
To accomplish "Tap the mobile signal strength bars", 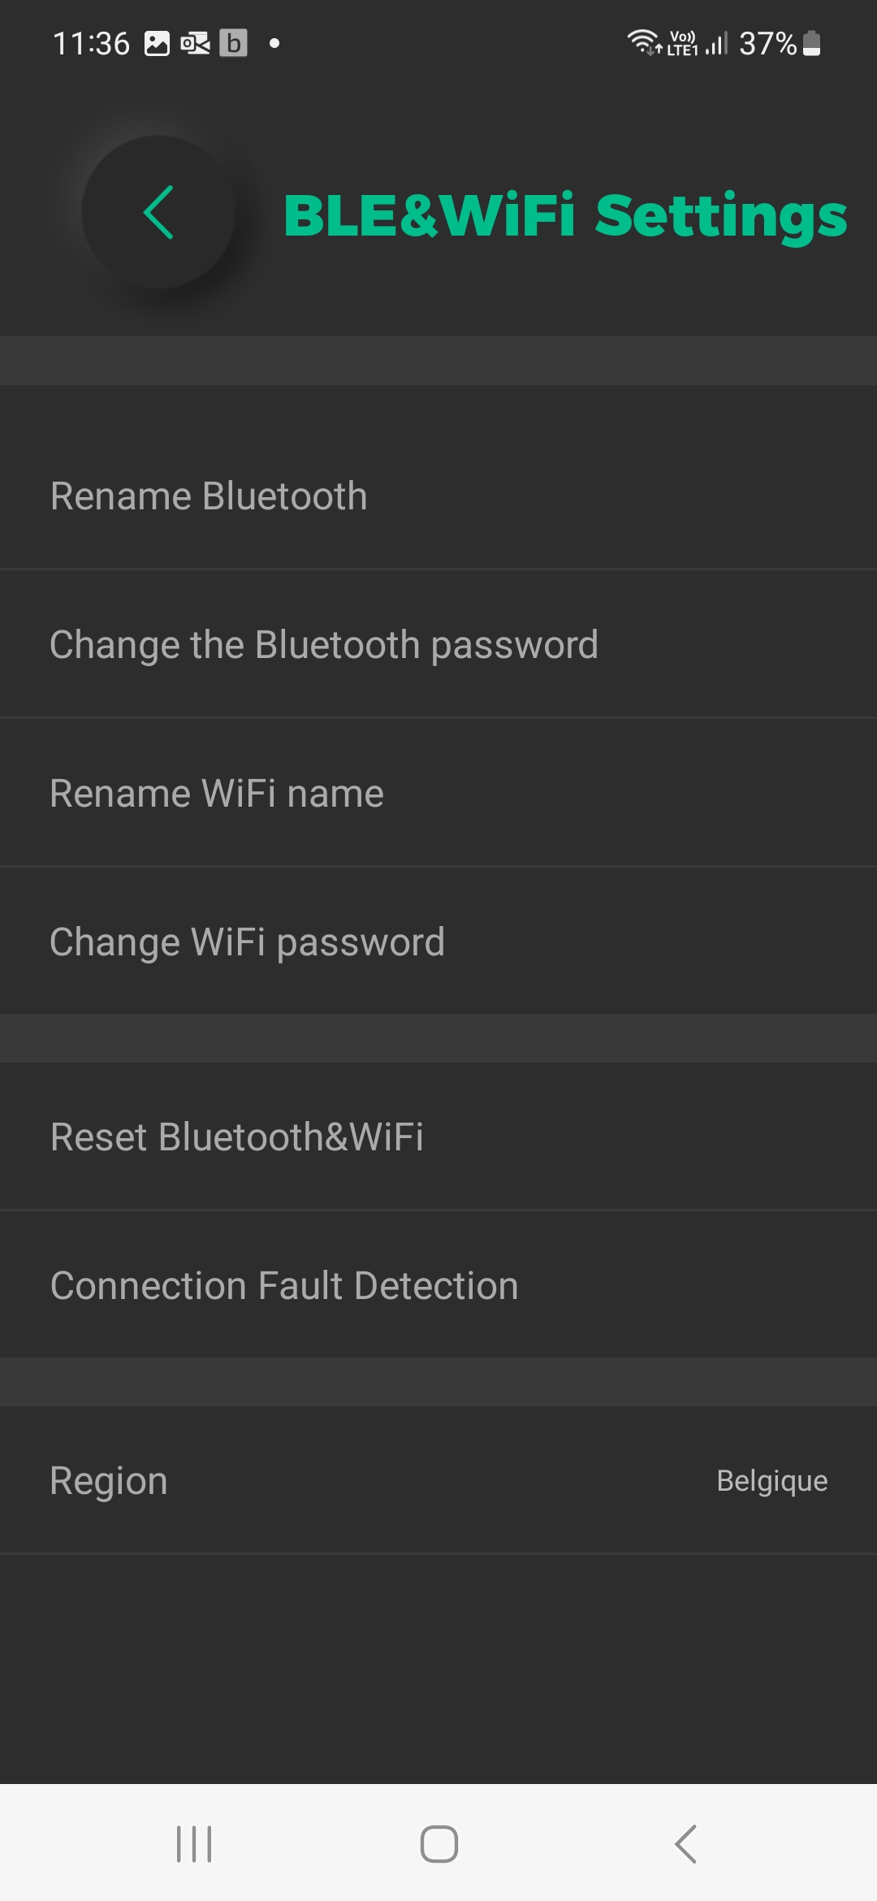I will click(x=716, y=43).
